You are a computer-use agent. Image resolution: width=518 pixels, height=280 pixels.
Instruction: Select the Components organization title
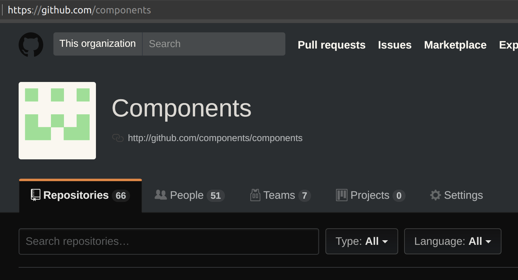(182, 108)
